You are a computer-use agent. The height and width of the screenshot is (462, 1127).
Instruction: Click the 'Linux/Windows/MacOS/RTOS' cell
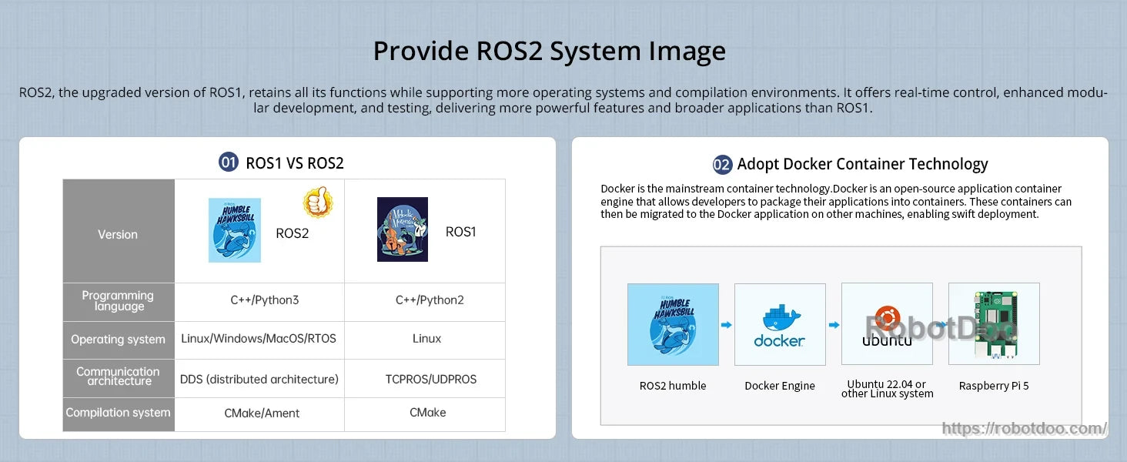point(259,339)
